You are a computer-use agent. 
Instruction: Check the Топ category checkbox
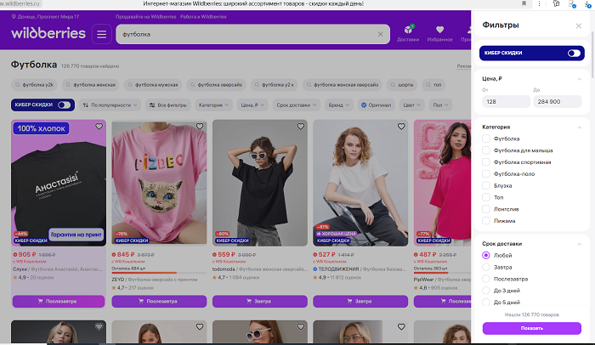coord(485,197)
